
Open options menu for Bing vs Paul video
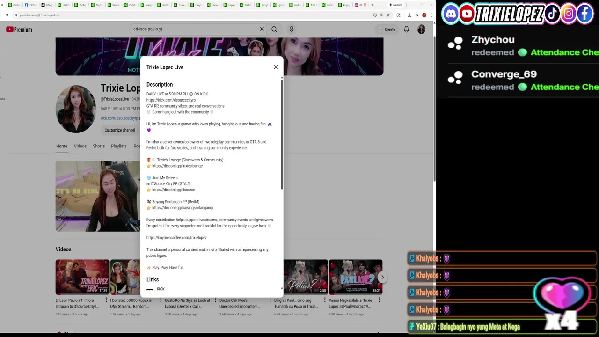click(325, 300)
